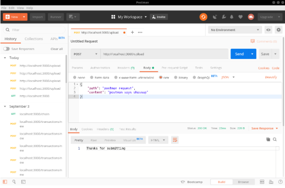
Task: Open the New button dropdown arrow
Action: [24, 17]
